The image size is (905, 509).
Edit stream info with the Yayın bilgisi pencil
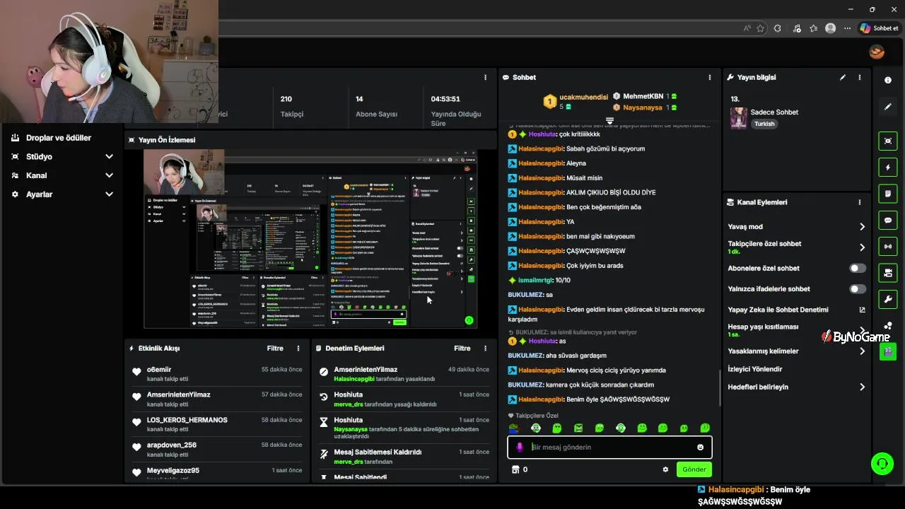(843, 78)
